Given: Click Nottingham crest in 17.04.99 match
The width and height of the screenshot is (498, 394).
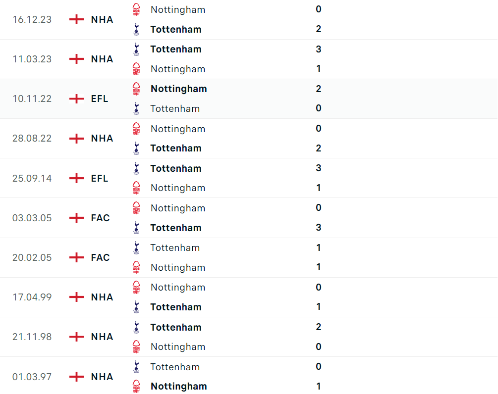Looking at the screenshot, I should [136, 287].
